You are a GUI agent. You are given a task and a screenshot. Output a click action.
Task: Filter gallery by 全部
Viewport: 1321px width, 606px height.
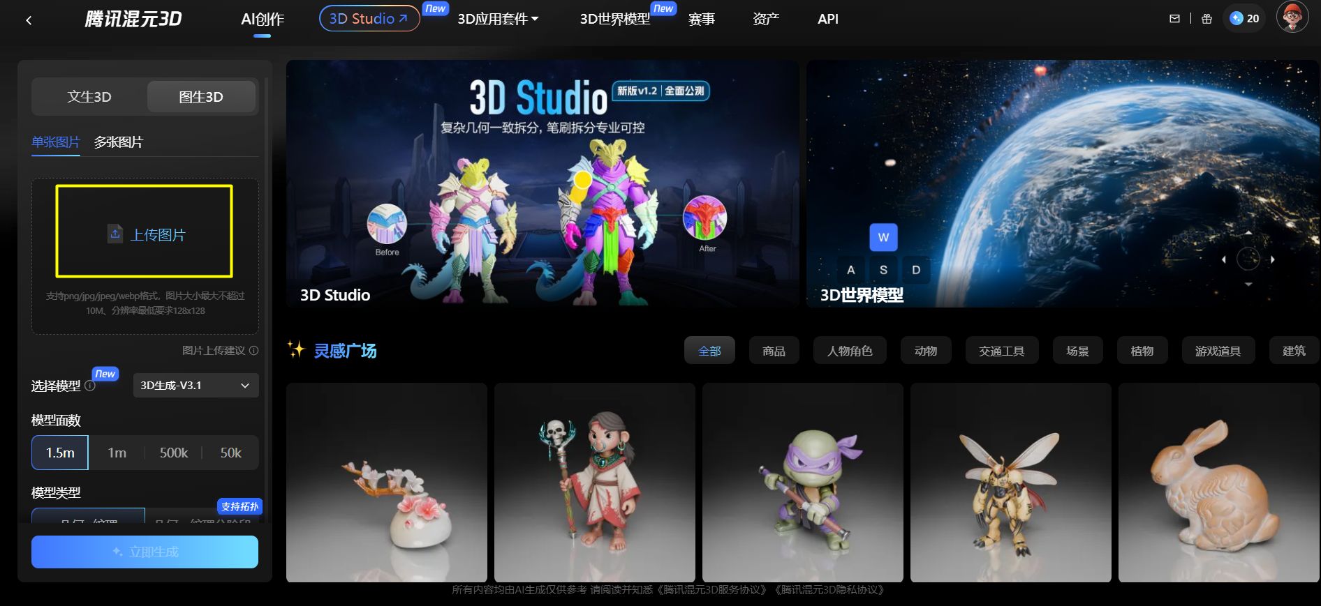pos(709,351)
